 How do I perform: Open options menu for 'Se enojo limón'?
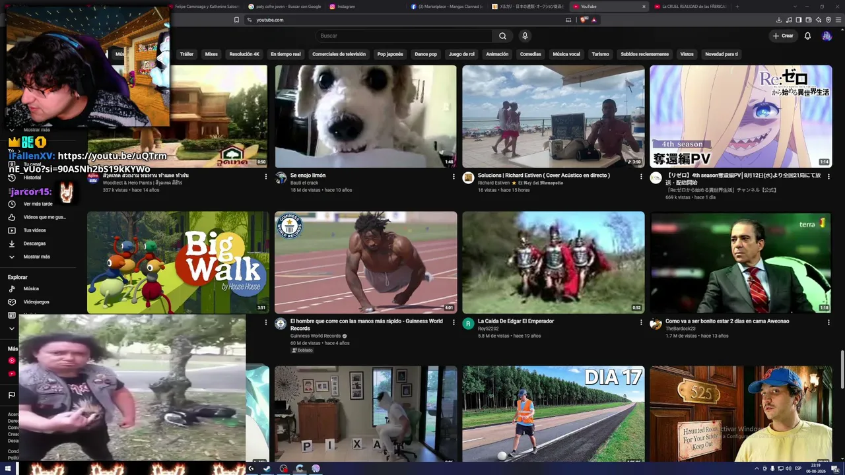click(454, 176)
